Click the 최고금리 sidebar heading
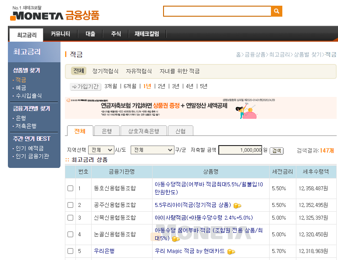Screen dimensions: 338x260 27,52
